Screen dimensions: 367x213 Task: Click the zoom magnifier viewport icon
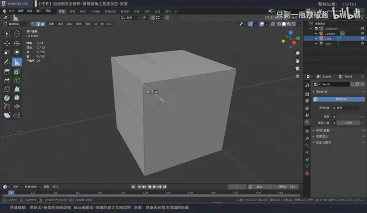[x=297, y=53]
